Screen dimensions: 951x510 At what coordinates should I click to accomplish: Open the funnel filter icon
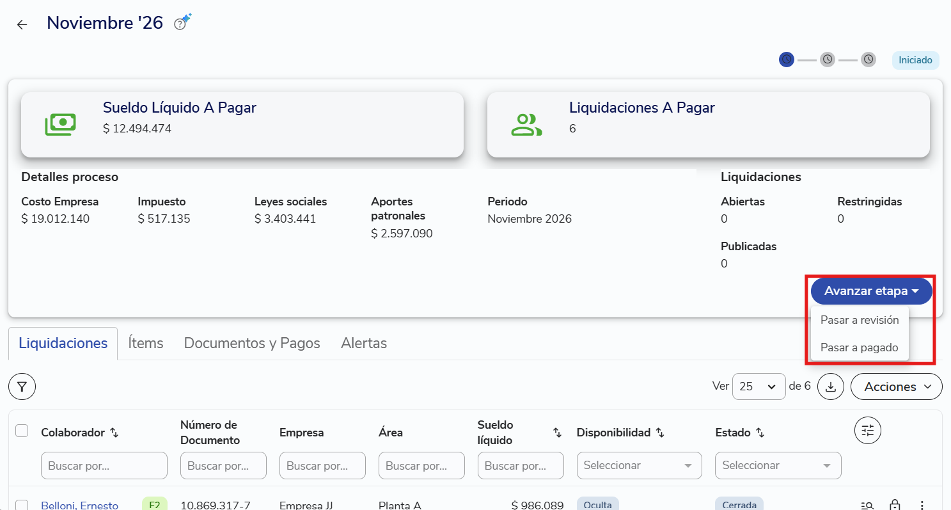22,386
